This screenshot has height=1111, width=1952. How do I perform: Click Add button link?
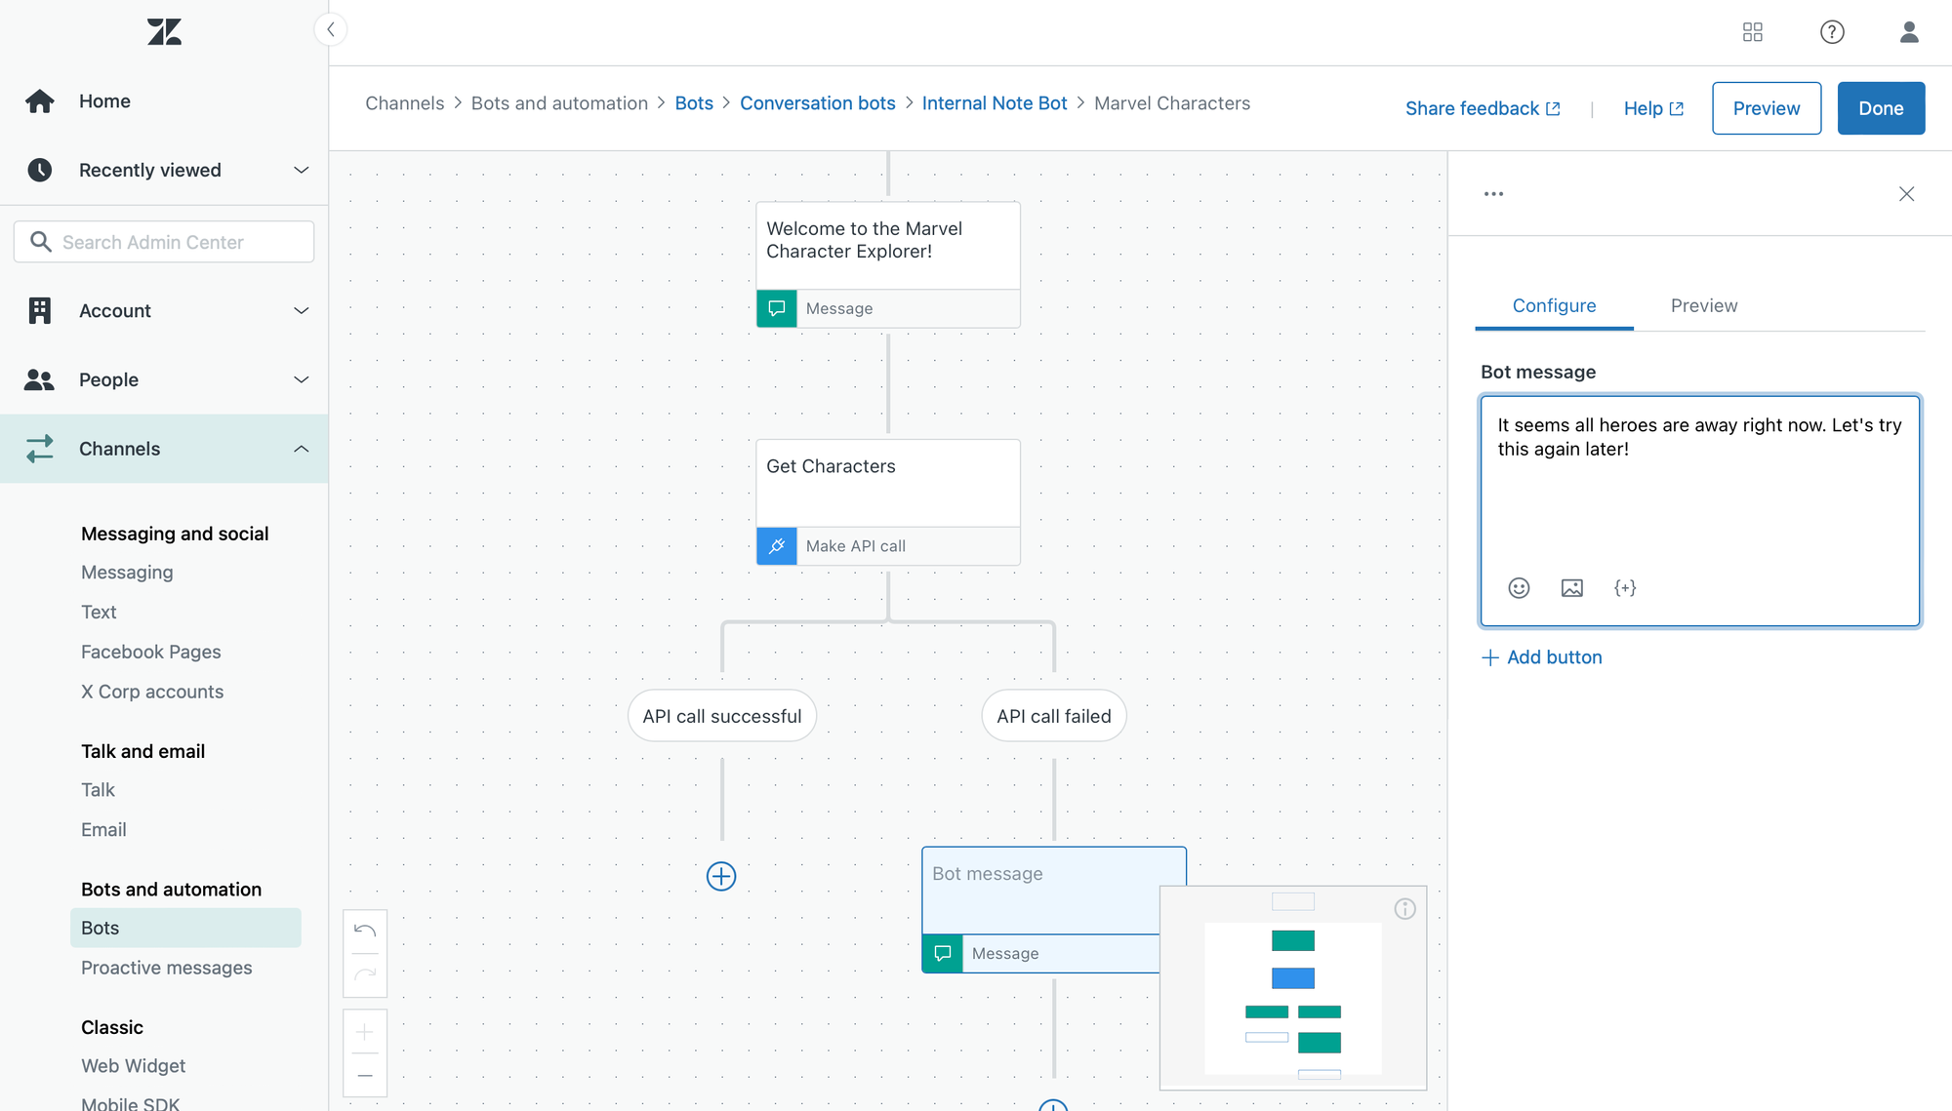point(1542,657)
